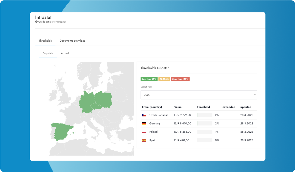Click the From (Country) column header
295x172 pixels.
point(152,107)
